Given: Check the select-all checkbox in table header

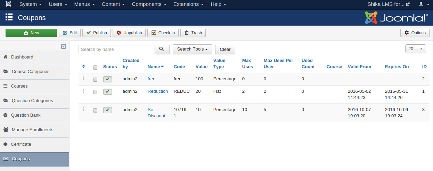Looking at the screenshot, I should point(95,67).
